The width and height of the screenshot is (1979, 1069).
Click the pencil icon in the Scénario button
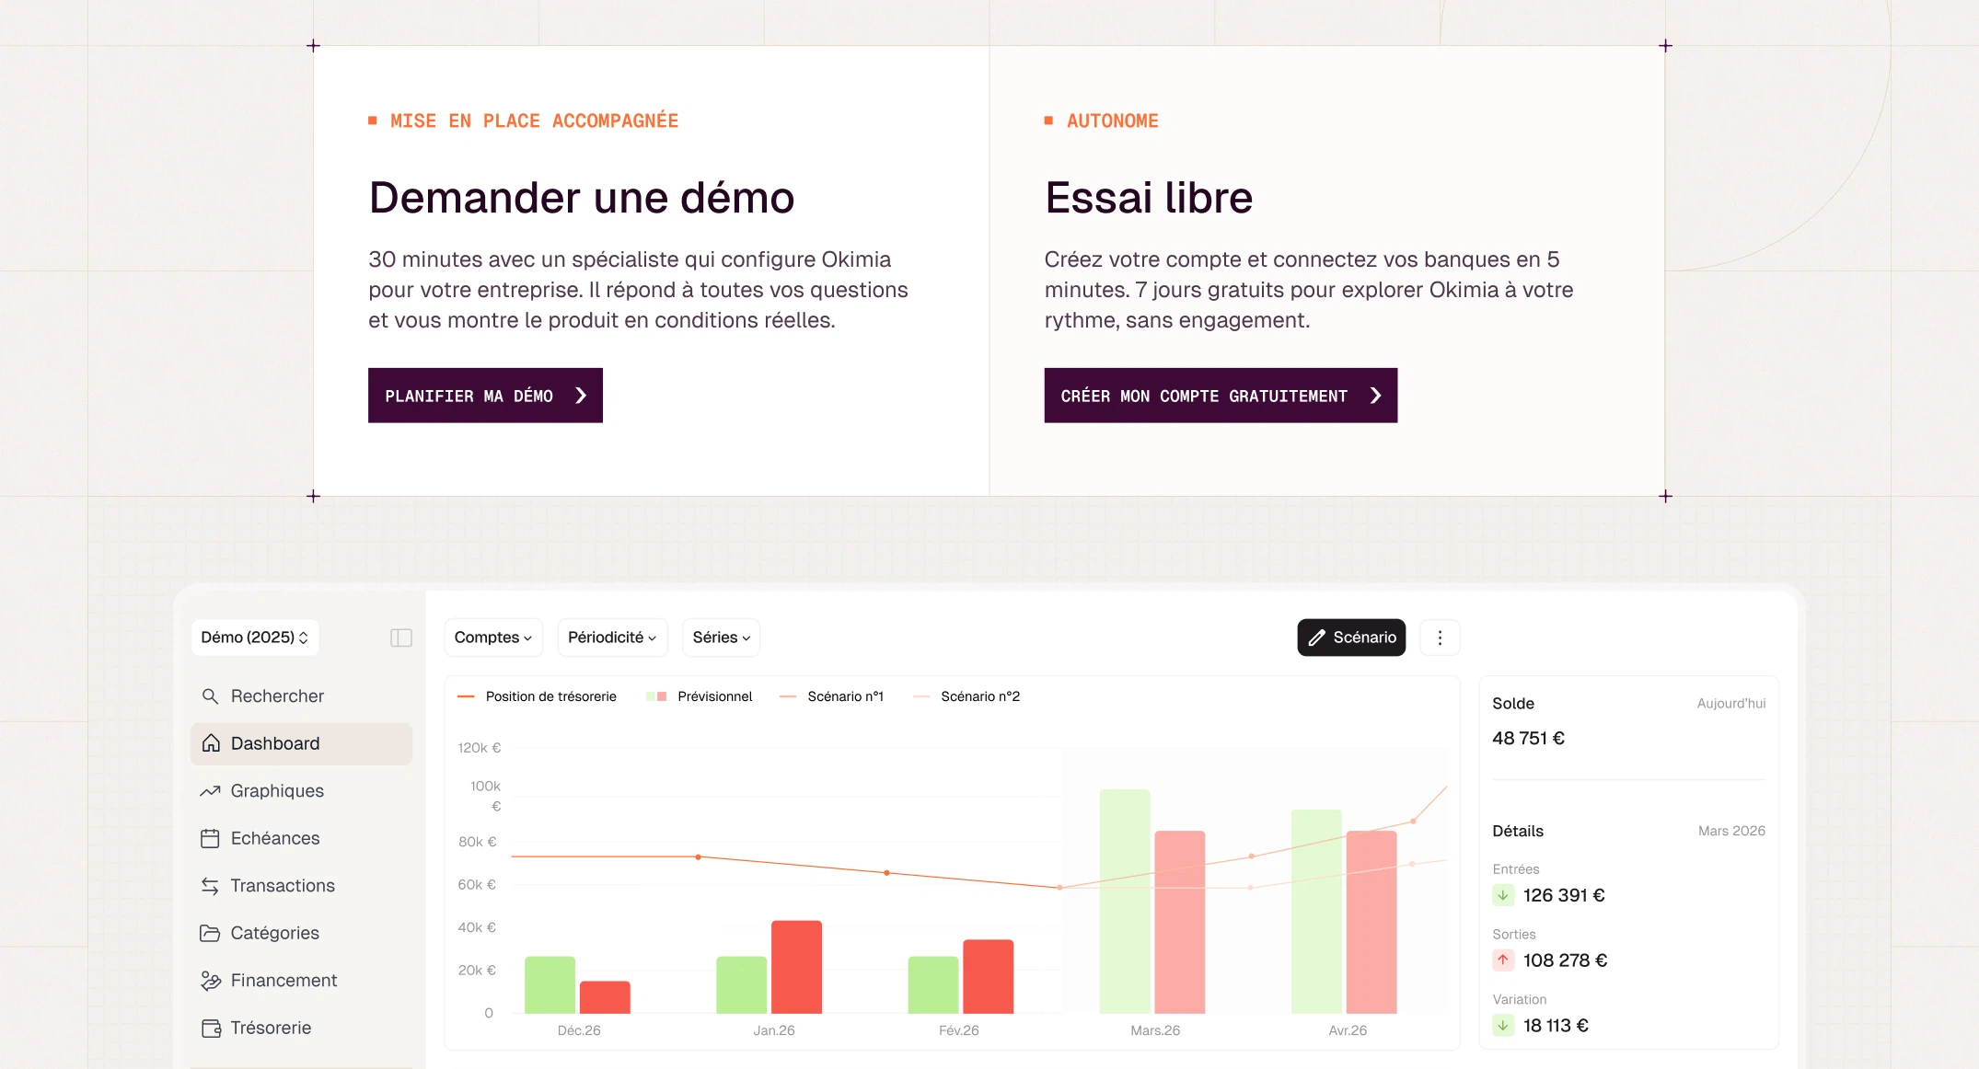tap(1317, 638)
